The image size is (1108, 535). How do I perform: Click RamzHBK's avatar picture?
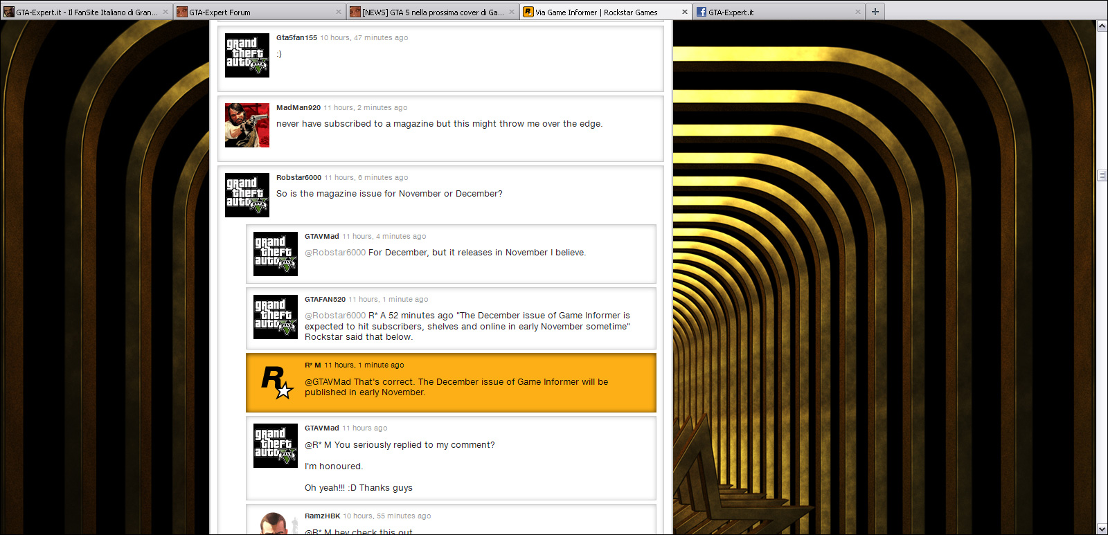pos(276,523)
